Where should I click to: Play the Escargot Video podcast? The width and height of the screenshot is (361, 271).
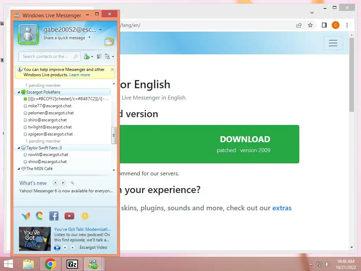click(57, 247)
